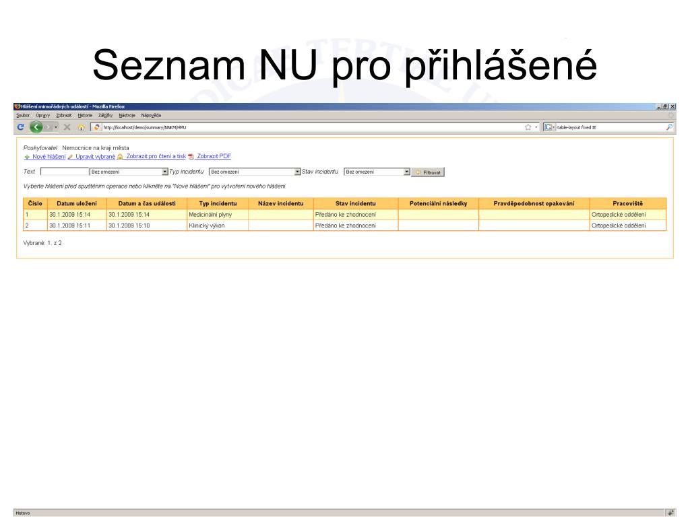
Task: Open the Stav incidentu dropdown
Action: coord(377,172)
